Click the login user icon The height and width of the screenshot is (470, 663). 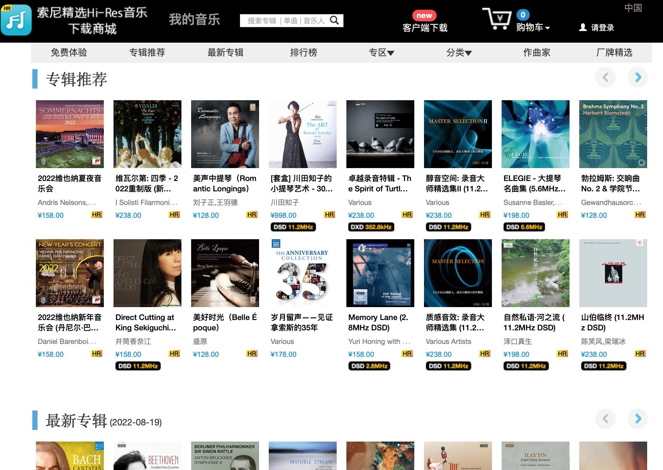point(583,27)
